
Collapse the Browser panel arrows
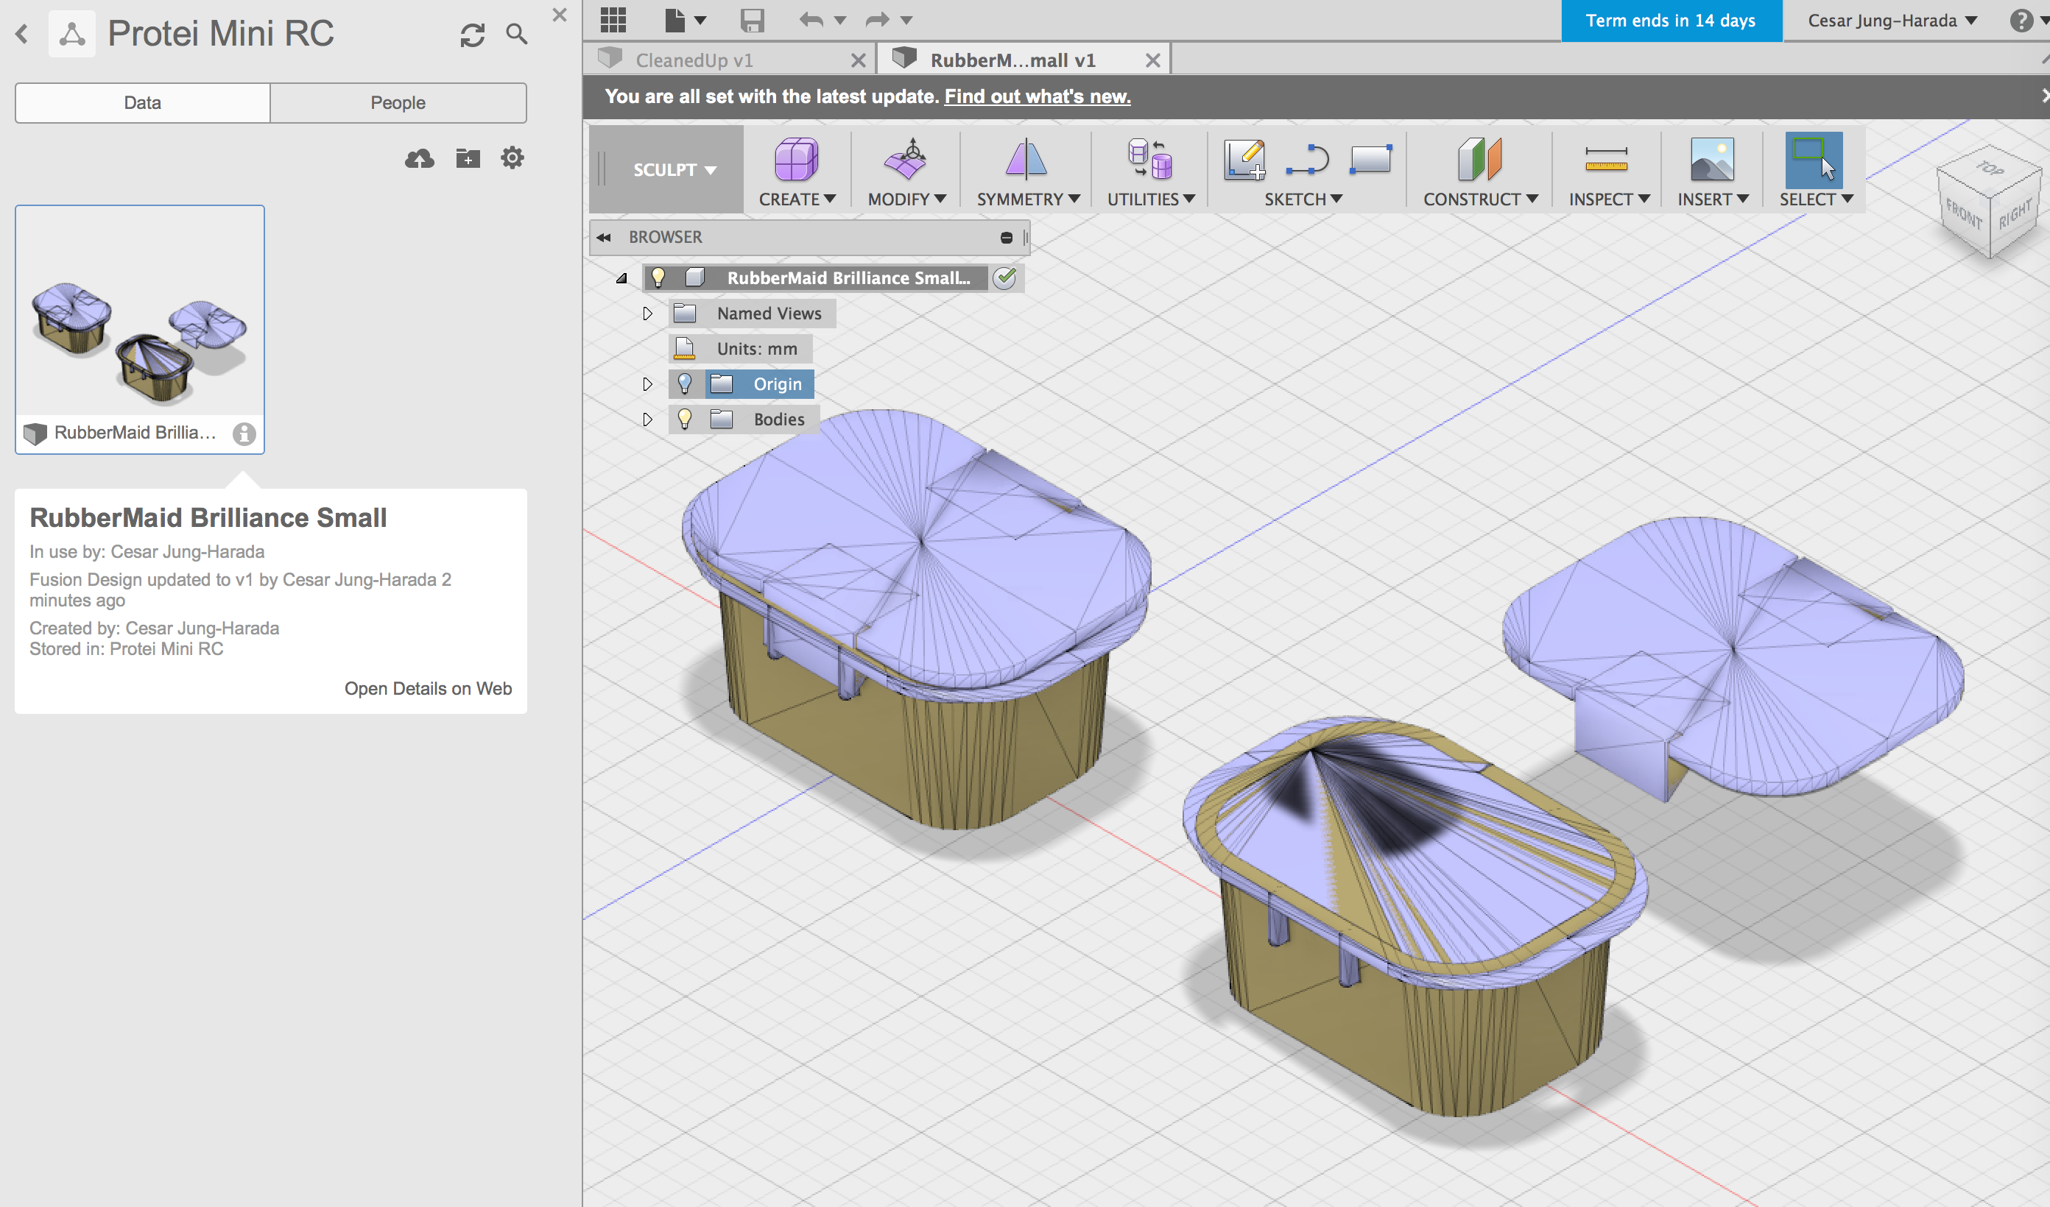604,238
